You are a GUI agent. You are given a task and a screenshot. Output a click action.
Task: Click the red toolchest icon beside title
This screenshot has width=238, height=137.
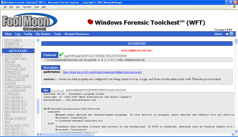[x=90, y=22]
